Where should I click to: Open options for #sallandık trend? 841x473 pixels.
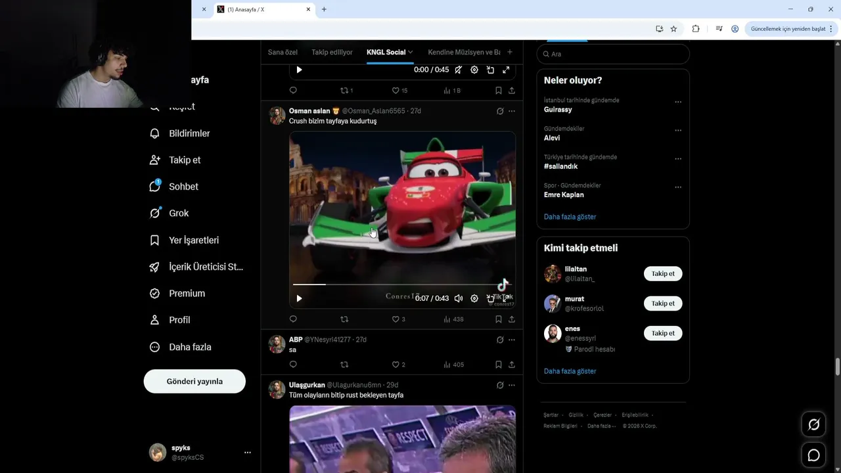(x=678, y=158)
